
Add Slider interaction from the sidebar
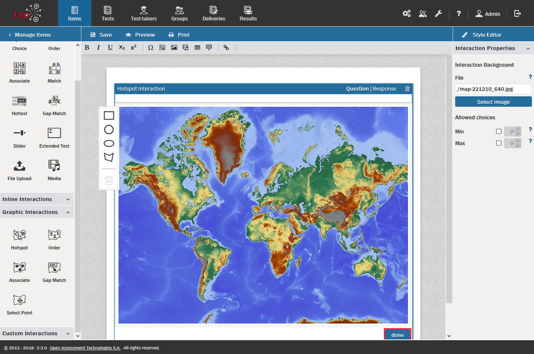(19, 138)
